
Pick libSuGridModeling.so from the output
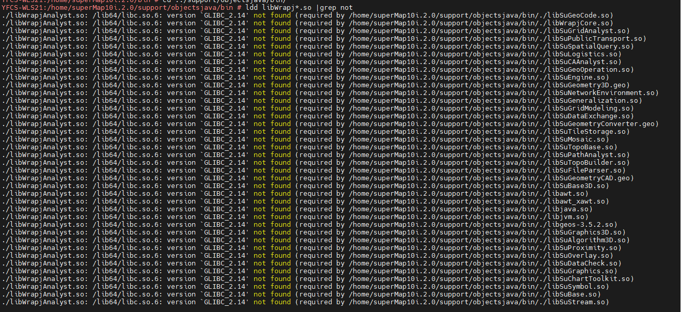(589, 108)
